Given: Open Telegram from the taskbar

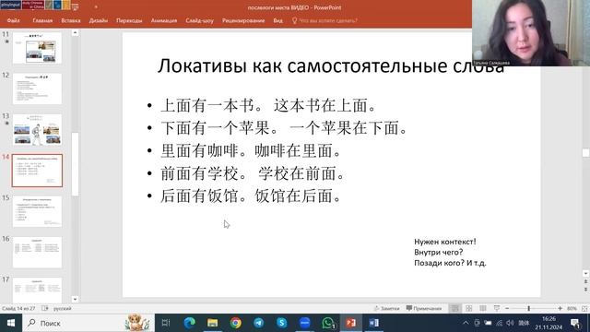Looking at the screenshot, I should point(258,323).
